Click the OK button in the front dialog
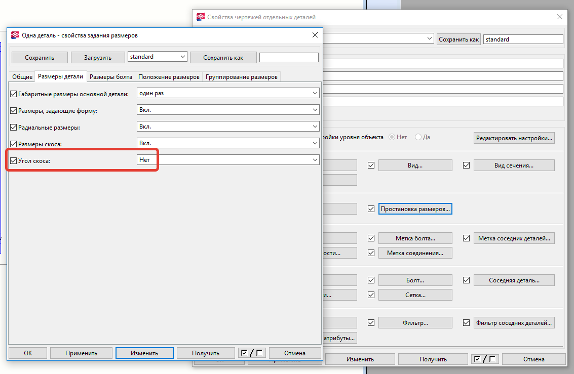 click(28, 353)
